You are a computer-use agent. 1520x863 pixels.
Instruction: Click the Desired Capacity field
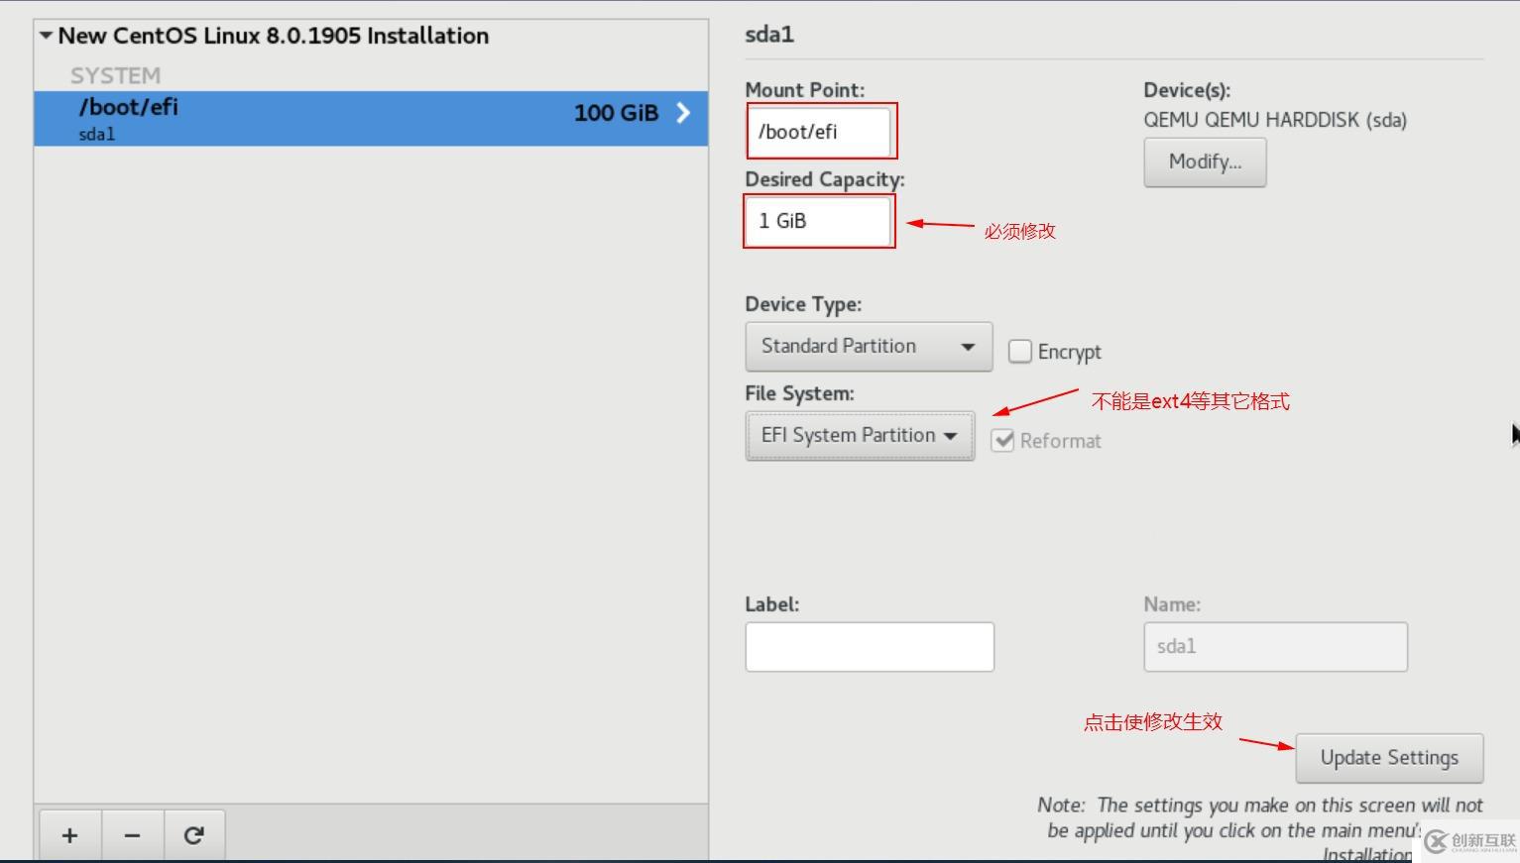[x=819, y=221]
